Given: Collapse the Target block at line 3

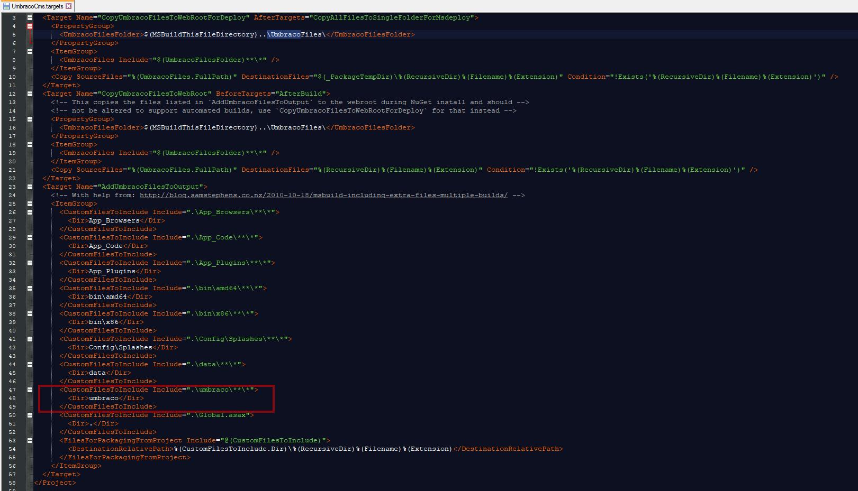Looking at the screenshot, I should click(x=30, y=17).
